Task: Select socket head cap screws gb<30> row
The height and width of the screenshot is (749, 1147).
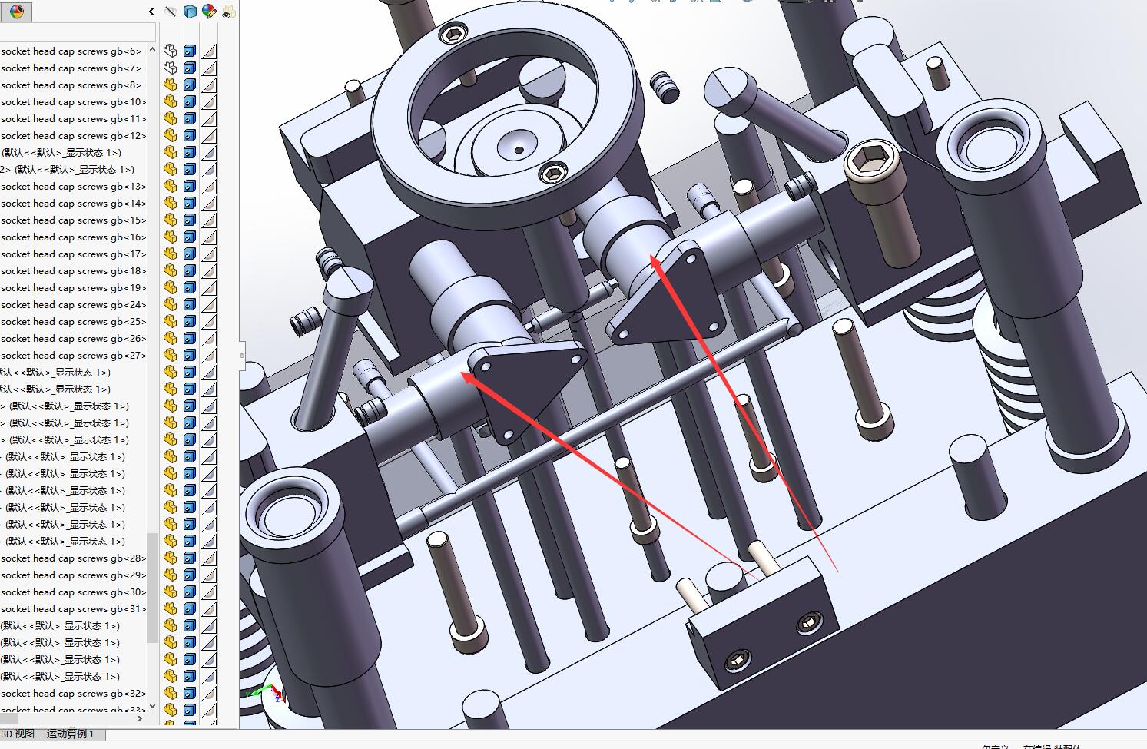Action: pos(73,592)
